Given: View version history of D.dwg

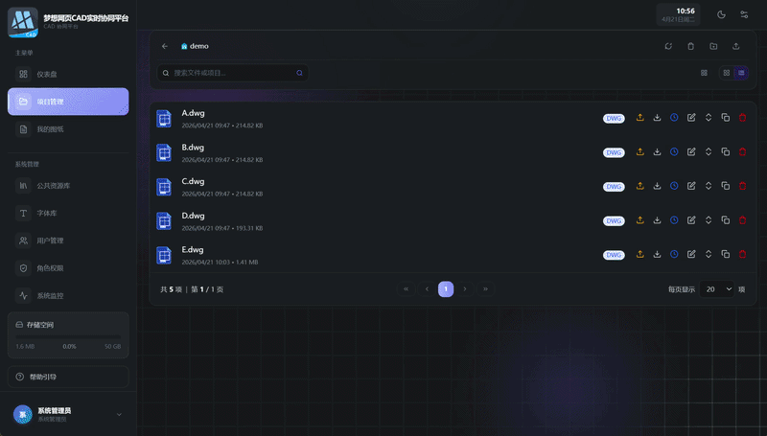Looking at the screenshot, I should (674, 220).
